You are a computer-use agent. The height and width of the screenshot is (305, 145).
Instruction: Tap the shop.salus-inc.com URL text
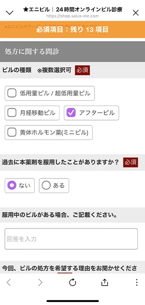(72, 16)
